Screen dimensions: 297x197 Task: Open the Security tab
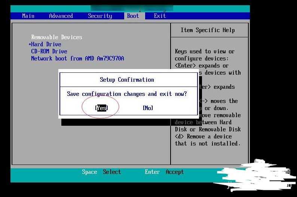tap(100, 16)
